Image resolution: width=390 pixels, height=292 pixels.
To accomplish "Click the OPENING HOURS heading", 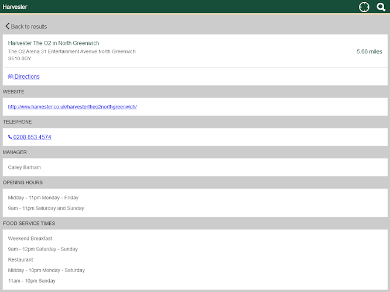I will tap(23, 183).
